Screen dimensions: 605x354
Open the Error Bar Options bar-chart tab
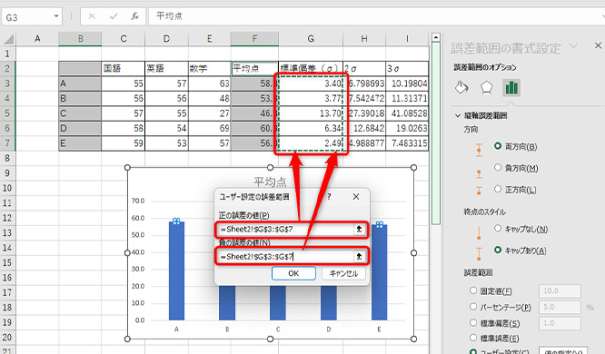[x=511, y=87]
